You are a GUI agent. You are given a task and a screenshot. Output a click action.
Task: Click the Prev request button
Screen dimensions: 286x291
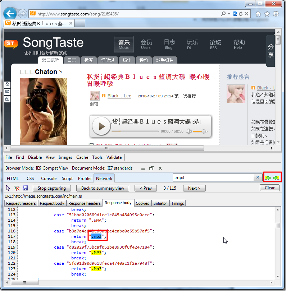(x=146, y=188)
